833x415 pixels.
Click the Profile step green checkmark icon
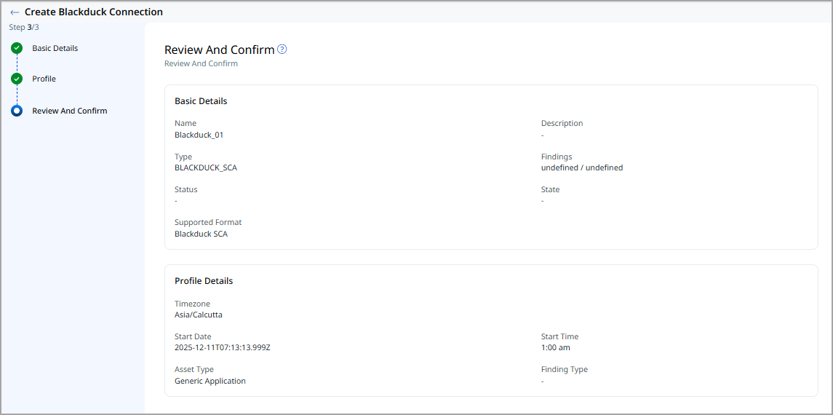pyautogui.click(x=17, y=79)
